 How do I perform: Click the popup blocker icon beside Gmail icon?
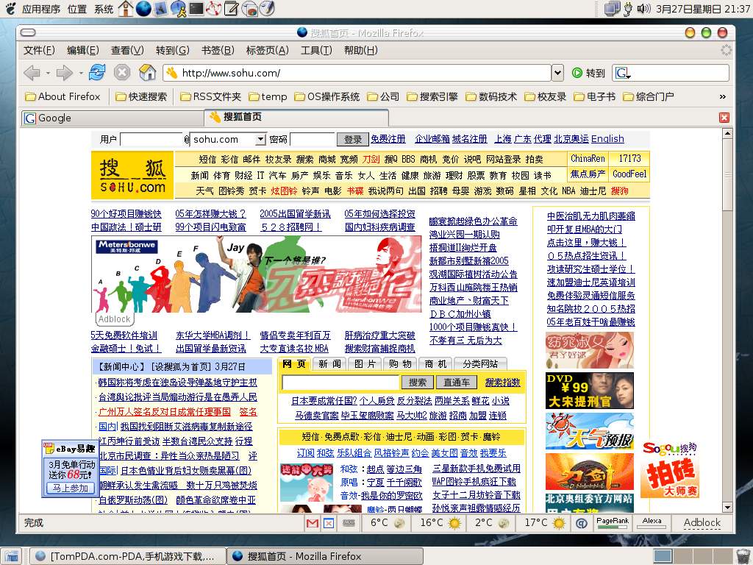click(329, 523)
